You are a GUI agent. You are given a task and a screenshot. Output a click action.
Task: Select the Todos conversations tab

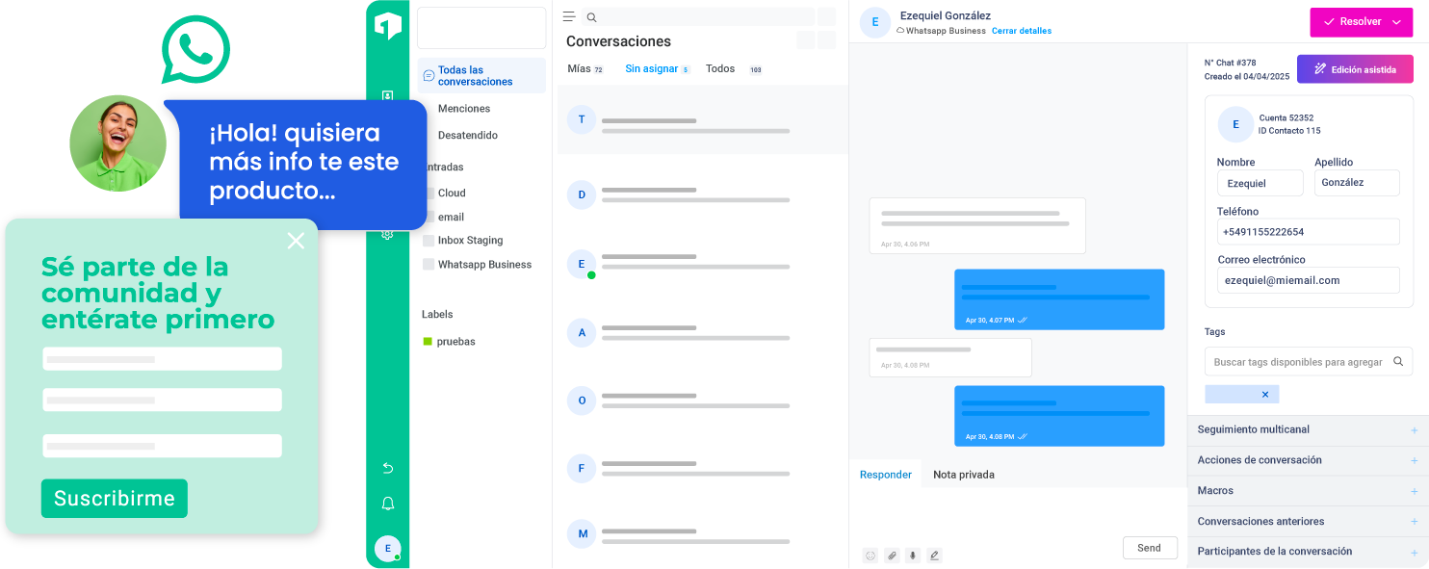point(720,69)
